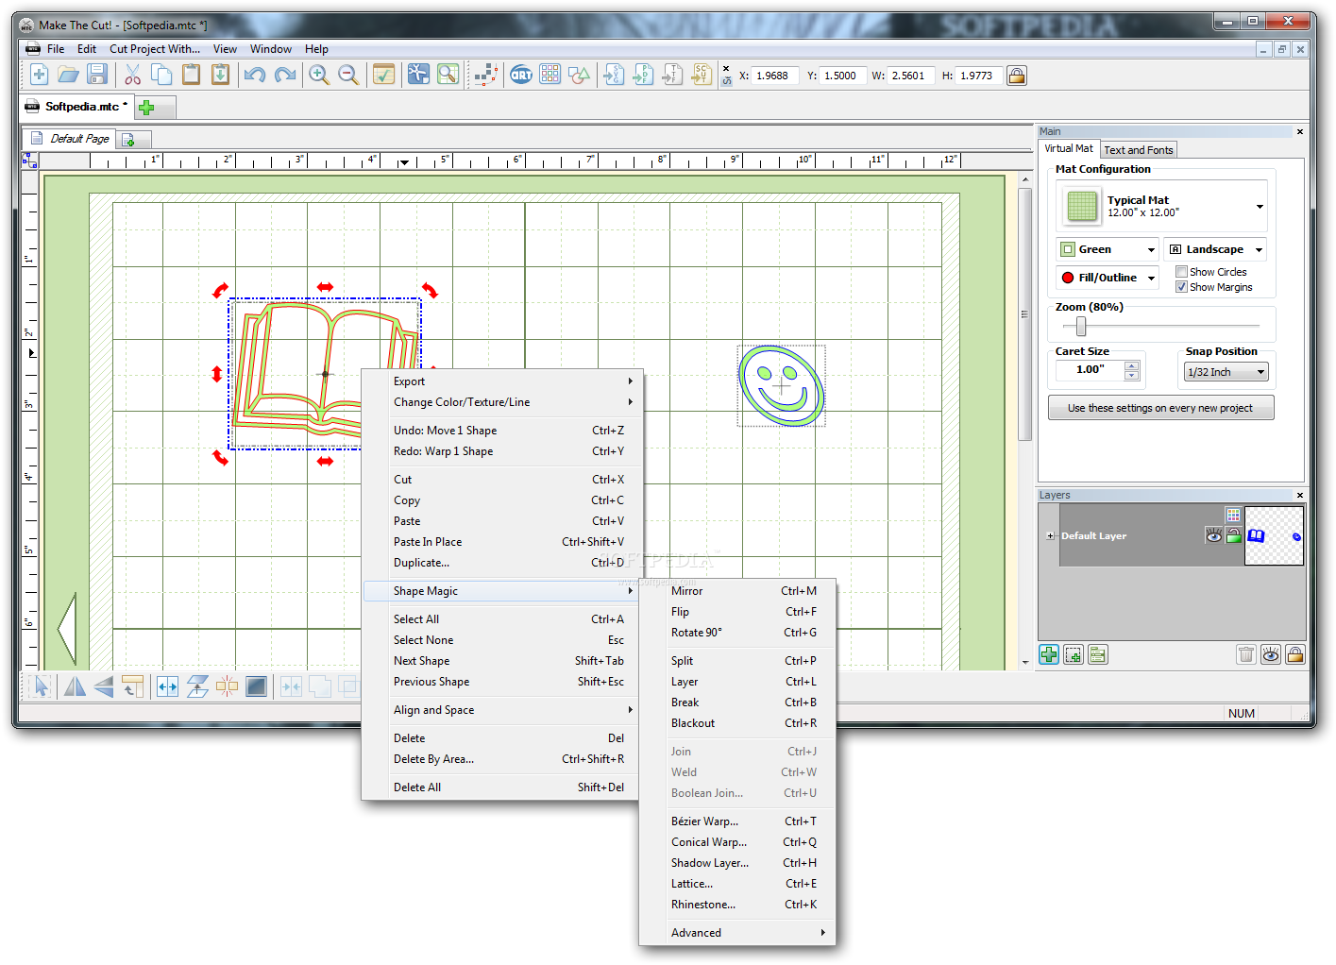The width and height of the screenshot is (1336, 965).
Task: Toggle the Default Layer lock
Action: pyautogui.click(x=1234, y=535)
